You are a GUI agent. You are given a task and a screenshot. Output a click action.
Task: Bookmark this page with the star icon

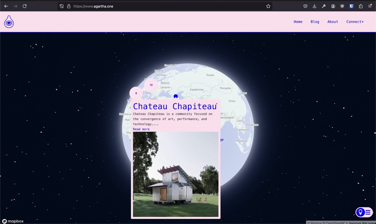[268, 6]
